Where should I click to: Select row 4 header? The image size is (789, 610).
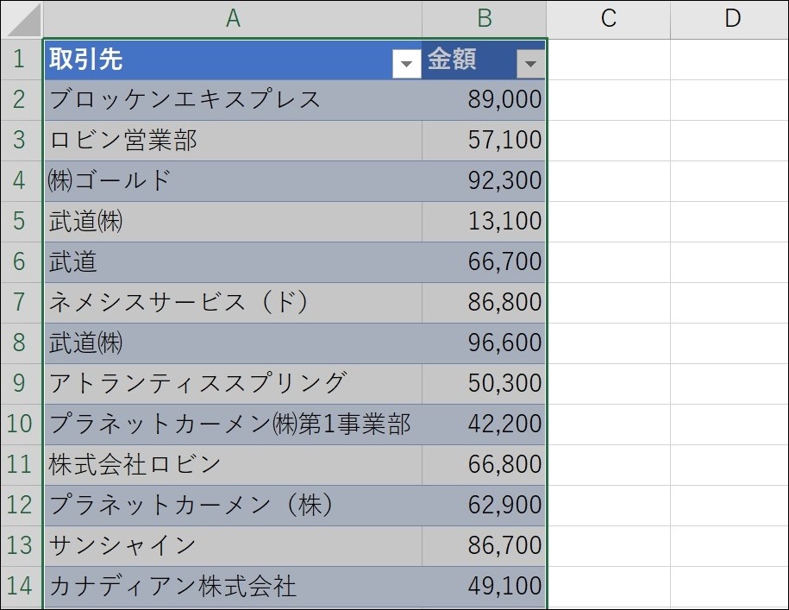click(x=22, y=181)
